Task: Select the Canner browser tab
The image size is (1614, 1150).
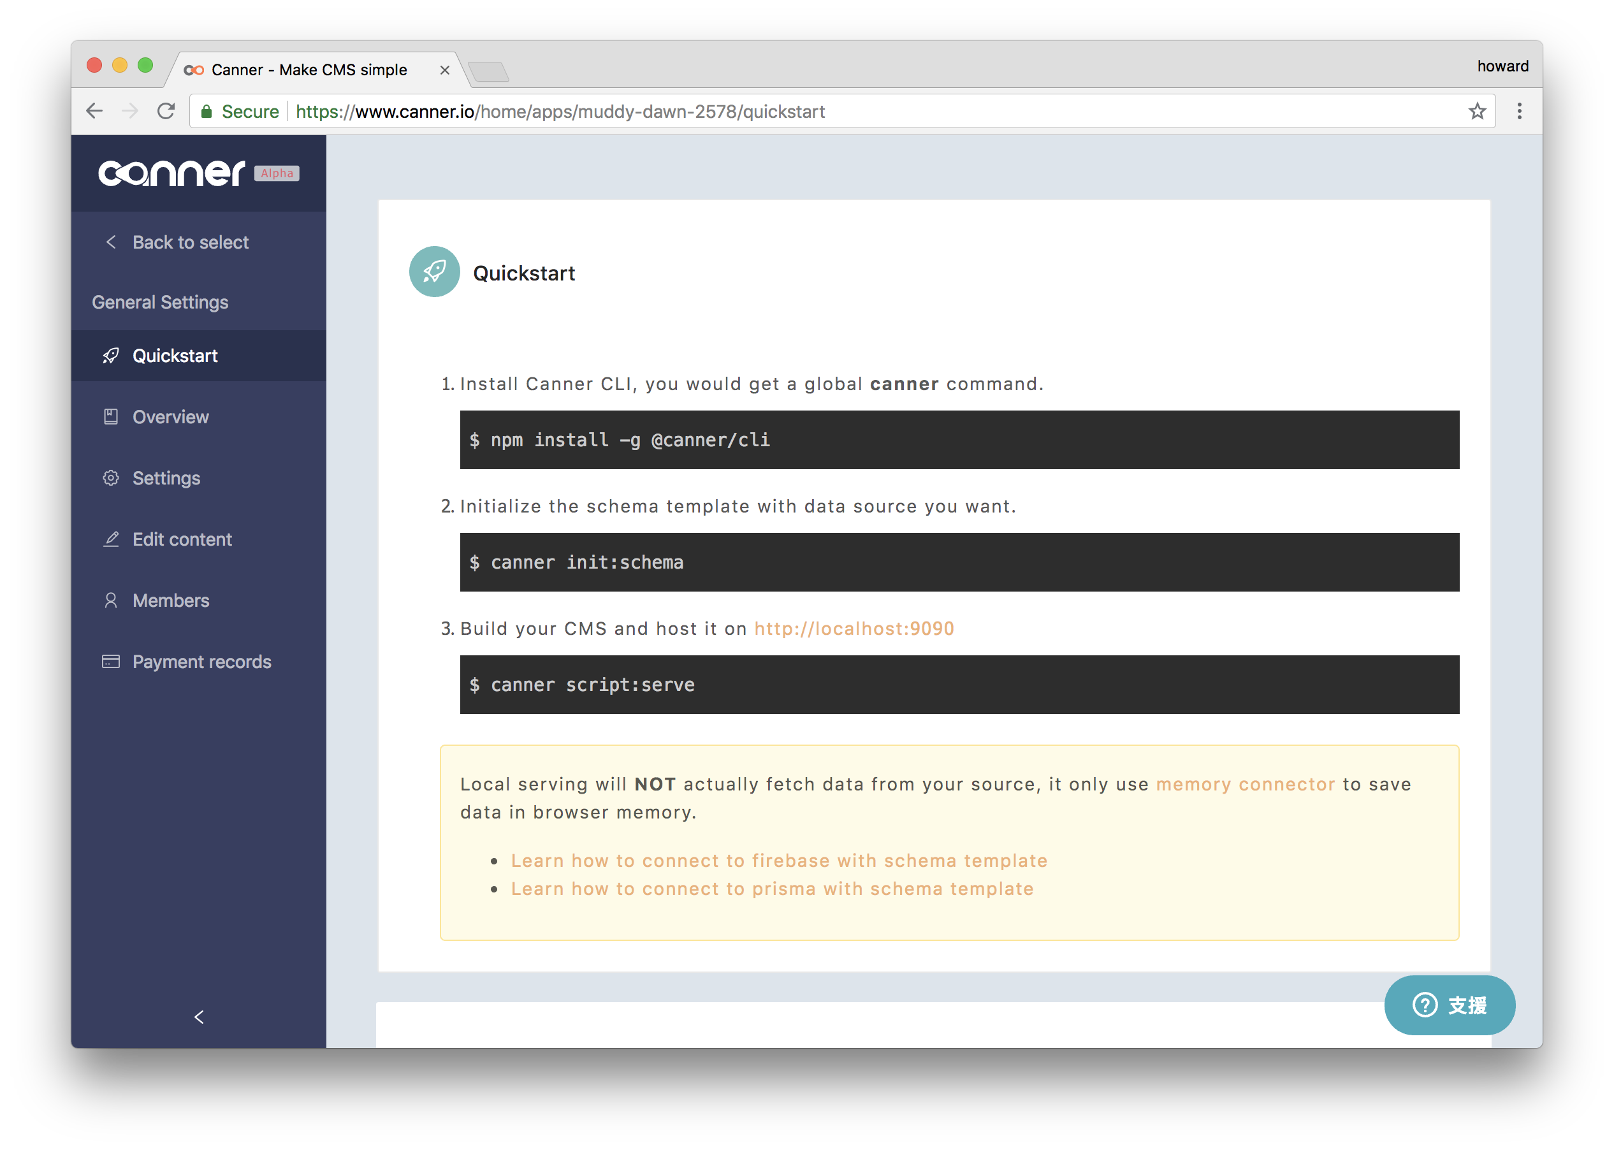Action: (x=309, y=69)
